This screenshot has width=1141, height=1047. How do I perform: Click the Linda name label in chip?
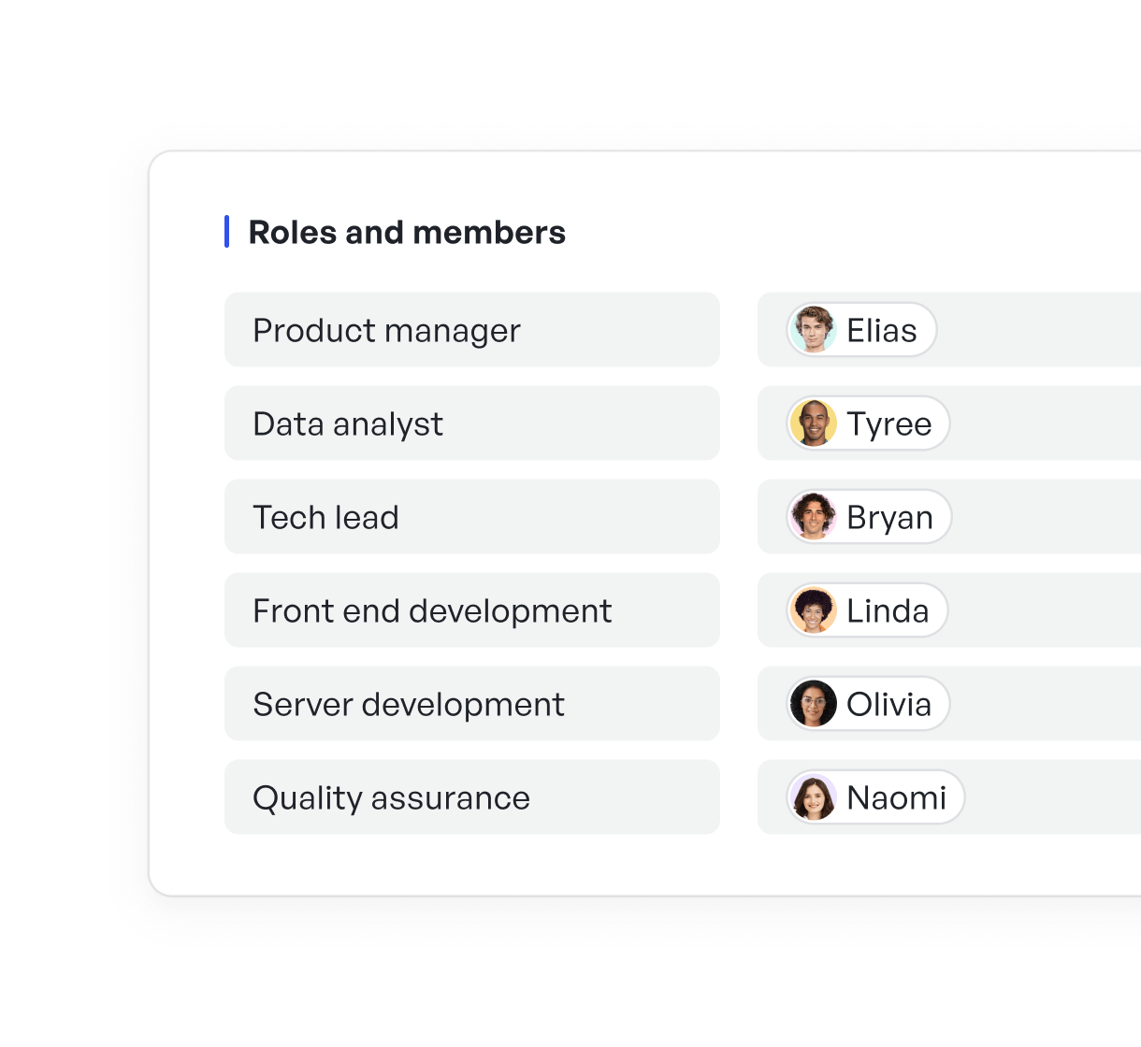point(888,611)
